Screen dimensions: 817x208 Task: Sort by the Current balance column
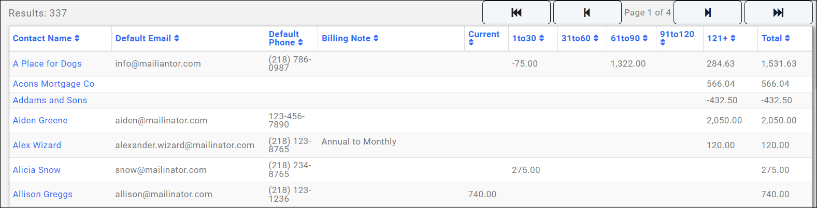tap(483, 35)
